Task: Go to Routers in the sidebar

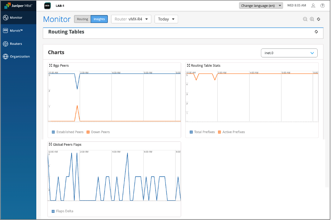Action: point(16,44)
